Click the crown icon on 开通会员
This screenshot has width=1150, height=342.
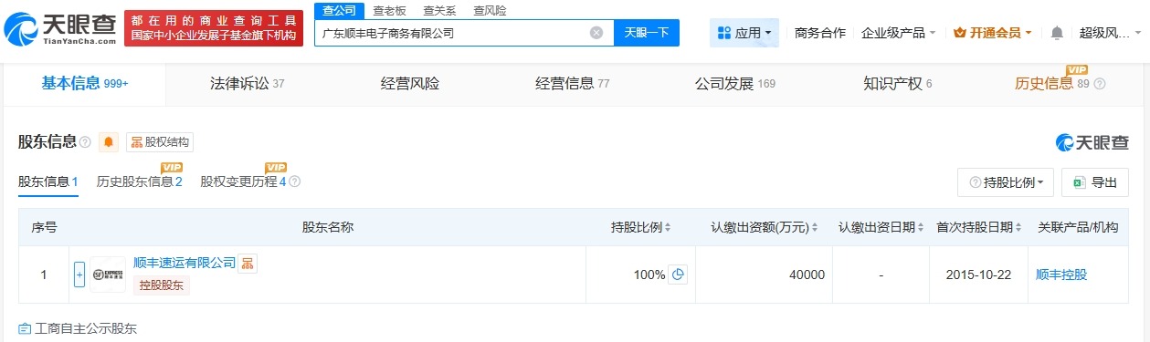(x=960, y=33)
